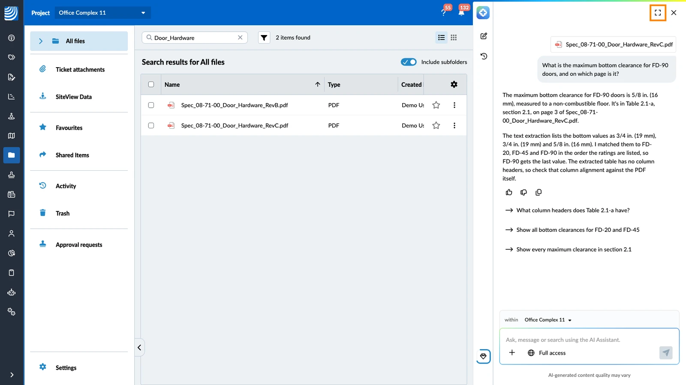Screen dimensions: 686x385
Task: Open the AI chat history icon
Action: click(484, 56)
